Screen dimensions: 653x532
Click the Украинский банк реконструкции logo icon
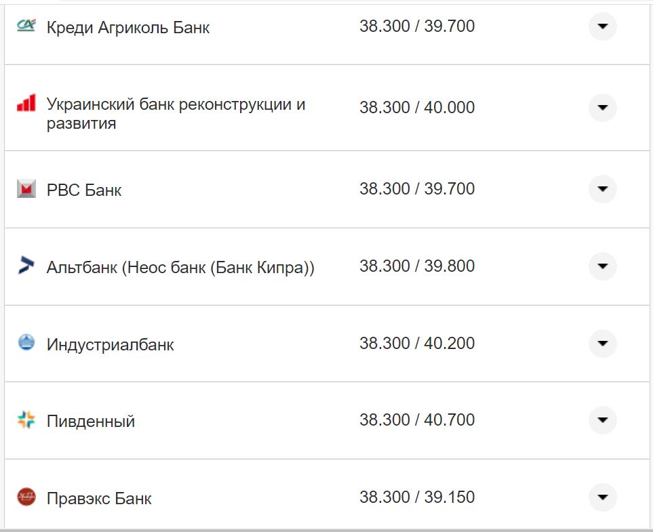coord(26,103)
